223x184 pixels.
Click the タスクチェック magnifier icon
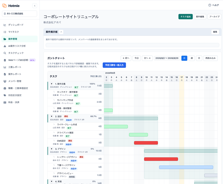5,53
